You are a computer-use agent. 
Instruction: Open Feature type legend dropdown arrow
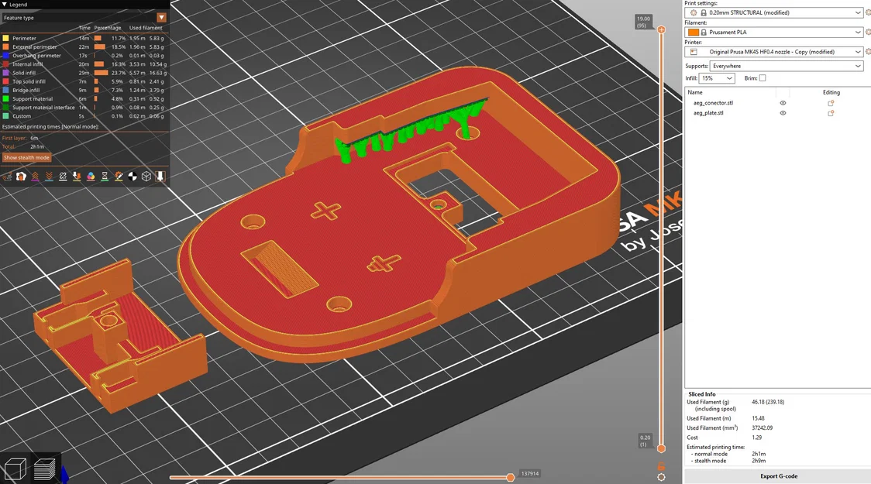point(162,18)
